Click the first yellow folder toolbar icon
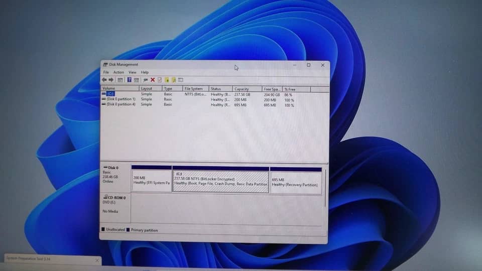The width and height of the screenshot is (482, 271). (x=167, y=80)
